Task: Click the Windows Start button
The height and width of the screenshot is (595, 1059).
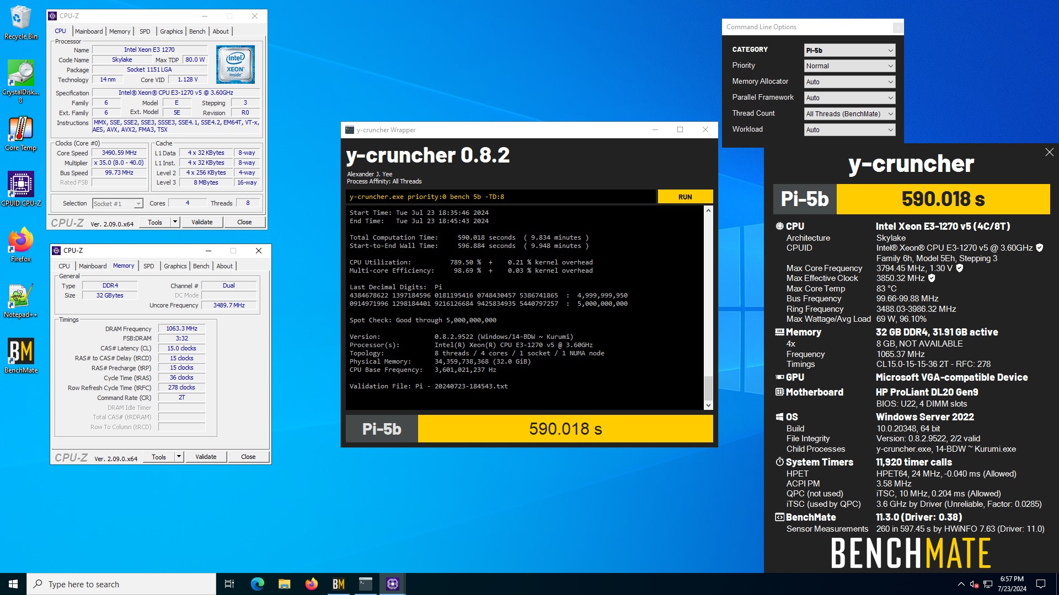Action: click(13, 584)
